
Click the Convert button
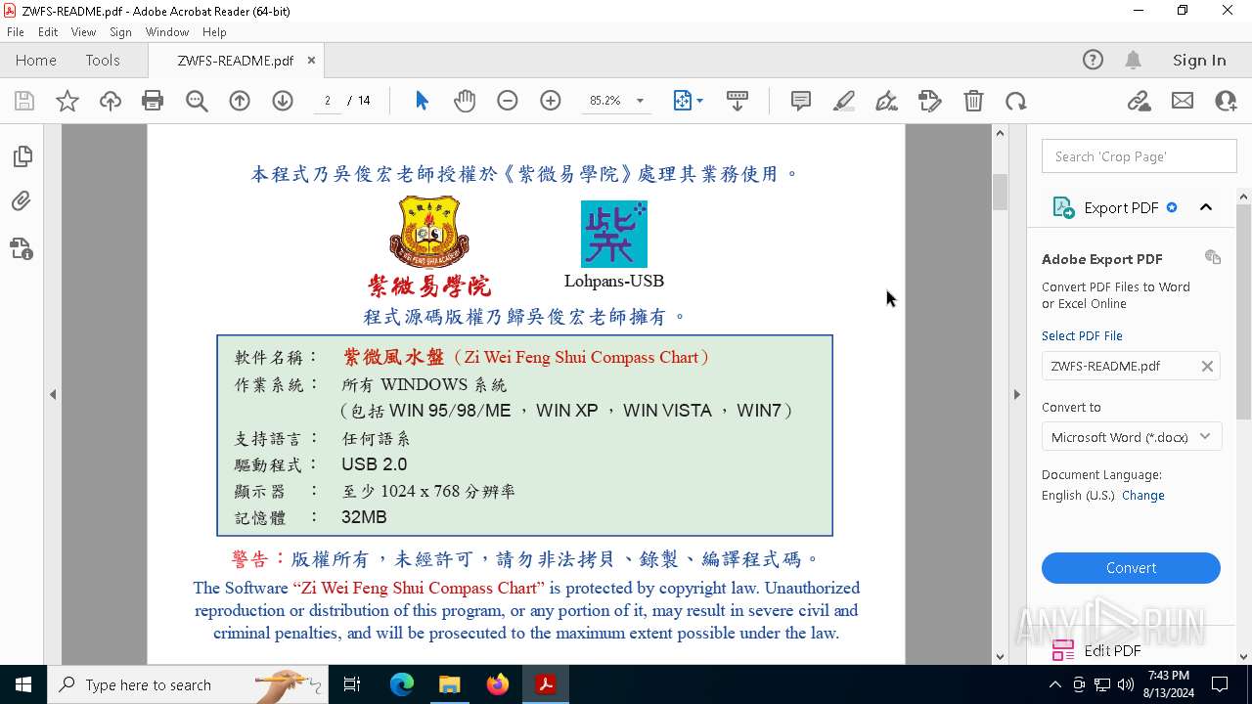(x=1131, y=568)
